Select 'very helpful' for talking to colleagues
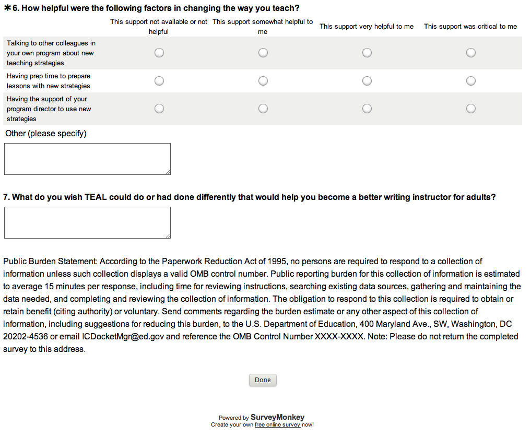 (367, 53)
